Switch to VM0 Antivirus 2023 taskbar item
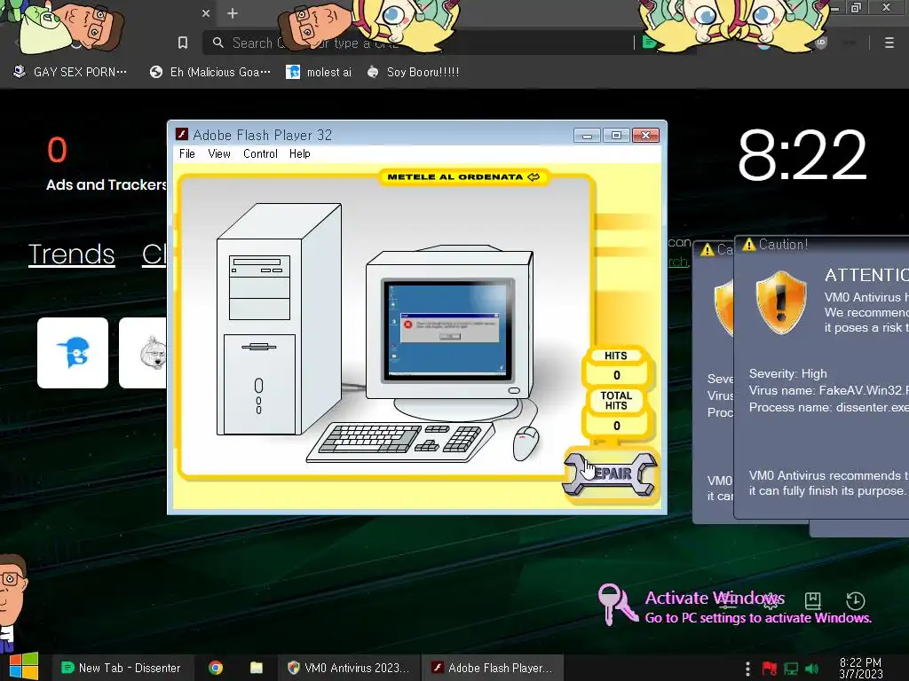The width and height of the screenshot is (909, 681). [x=348, y=668]
